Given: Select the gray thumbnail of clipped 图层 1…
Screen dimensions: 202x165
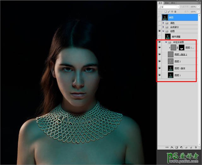Looking at the screenshot, I should [x=174, y=48].
